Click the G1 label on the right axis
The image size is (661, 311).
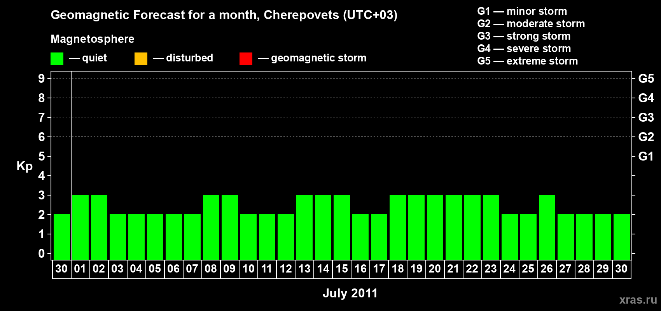(x=646, y=156)
